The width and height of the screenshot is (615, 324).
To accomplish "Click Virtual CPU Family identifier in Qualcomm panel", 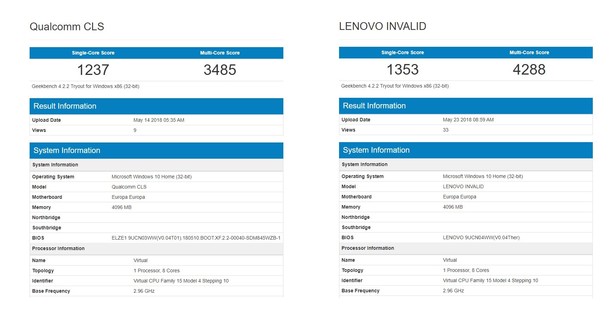I will 181,281.
